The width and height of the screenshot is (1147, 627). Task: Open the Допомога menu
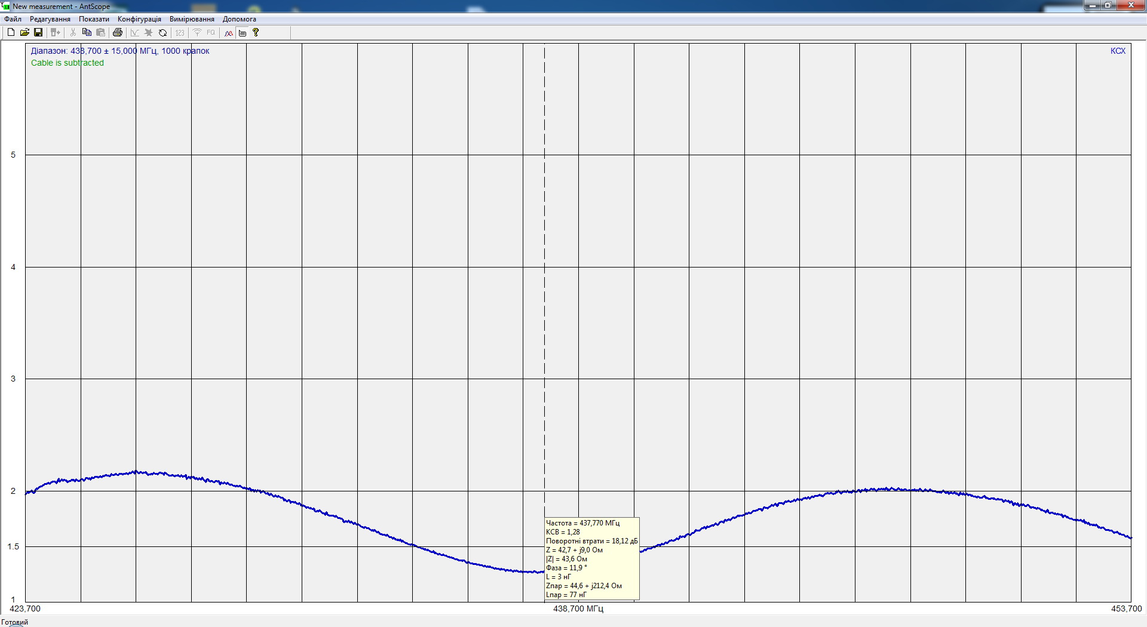pyautogui.click(x=239, y=19)
